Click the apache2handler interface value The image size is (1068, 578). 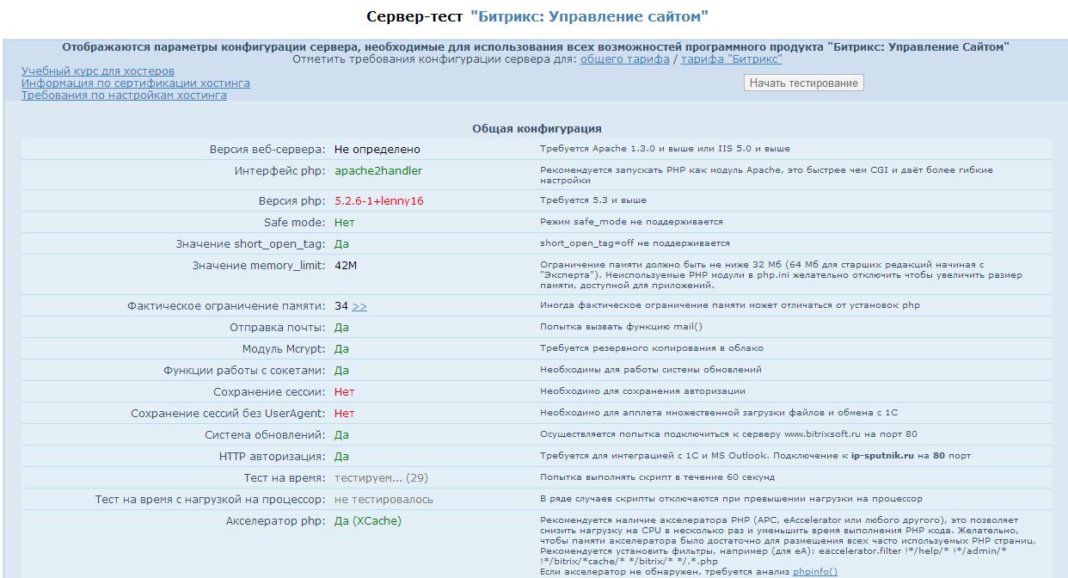click(x=378, y=170)
